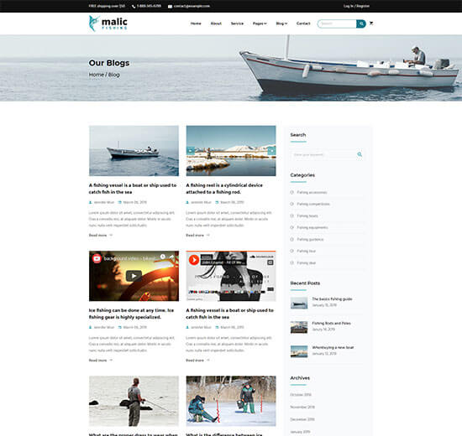Expand the Blog dropdown menu

click(281, 23)
